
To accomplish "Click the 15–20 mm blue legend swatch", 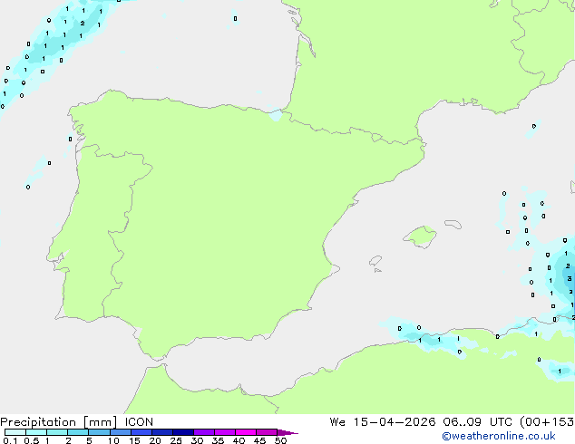I will pos(141,432).
